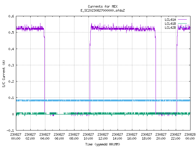
Task: Click the green LCL41B trace at 14:00
Action: (118, 114)
